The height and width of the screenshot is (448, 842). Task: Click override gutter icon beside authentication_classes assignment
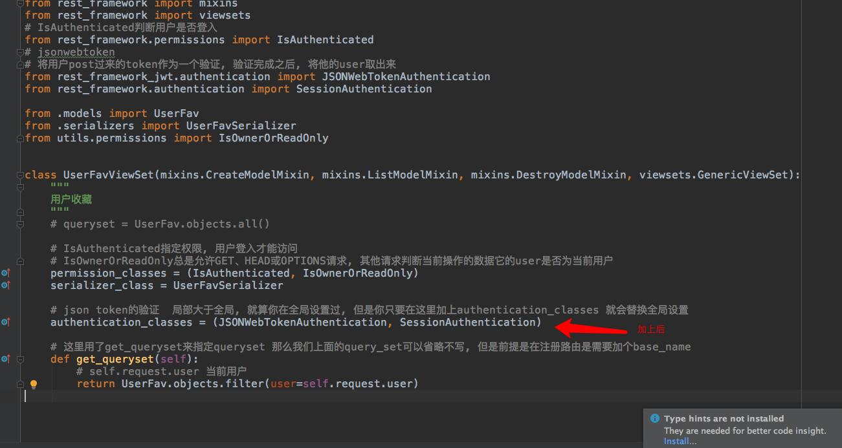click(5, 322)
